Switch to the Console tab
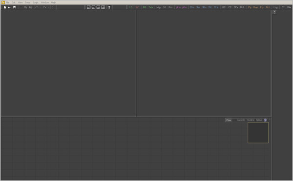 pos(241,120)
